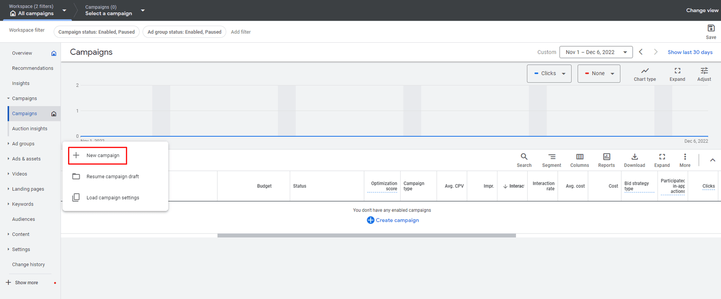Image resolution: width=721 pixels, height=299 pixels.
Task: Edit the Campaign status filter chip
Action: [x=96, y=32]
